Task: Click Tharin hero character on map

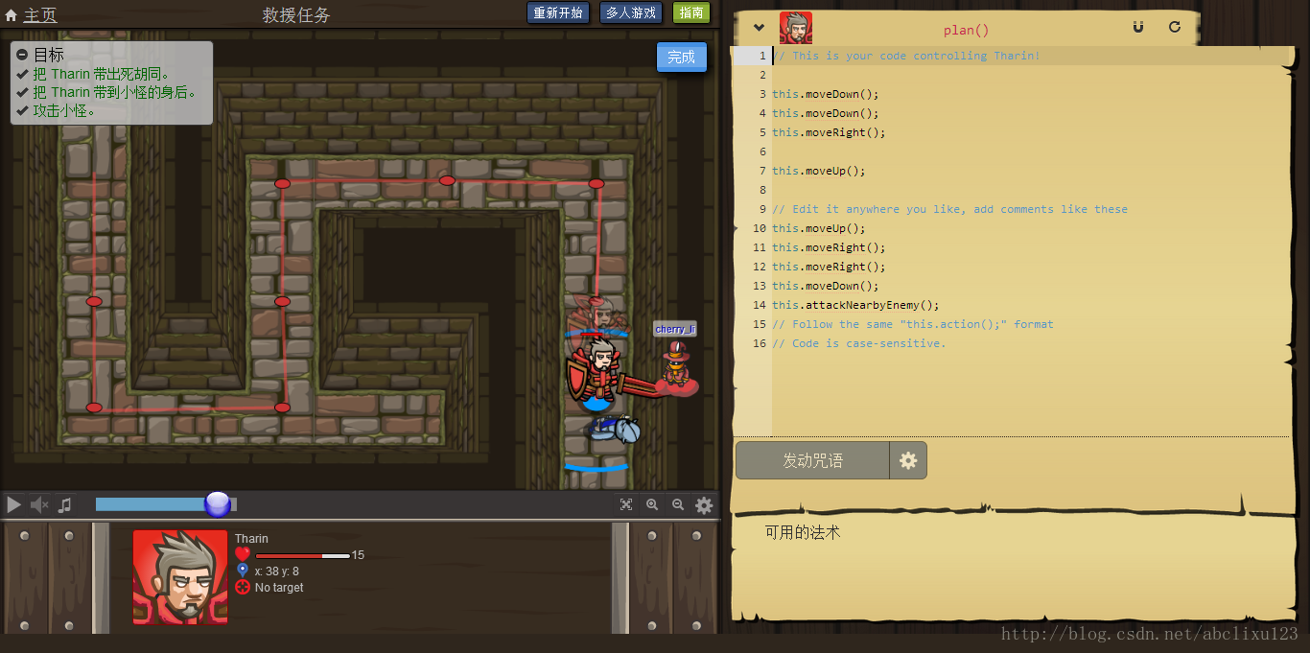Action: 597,372
